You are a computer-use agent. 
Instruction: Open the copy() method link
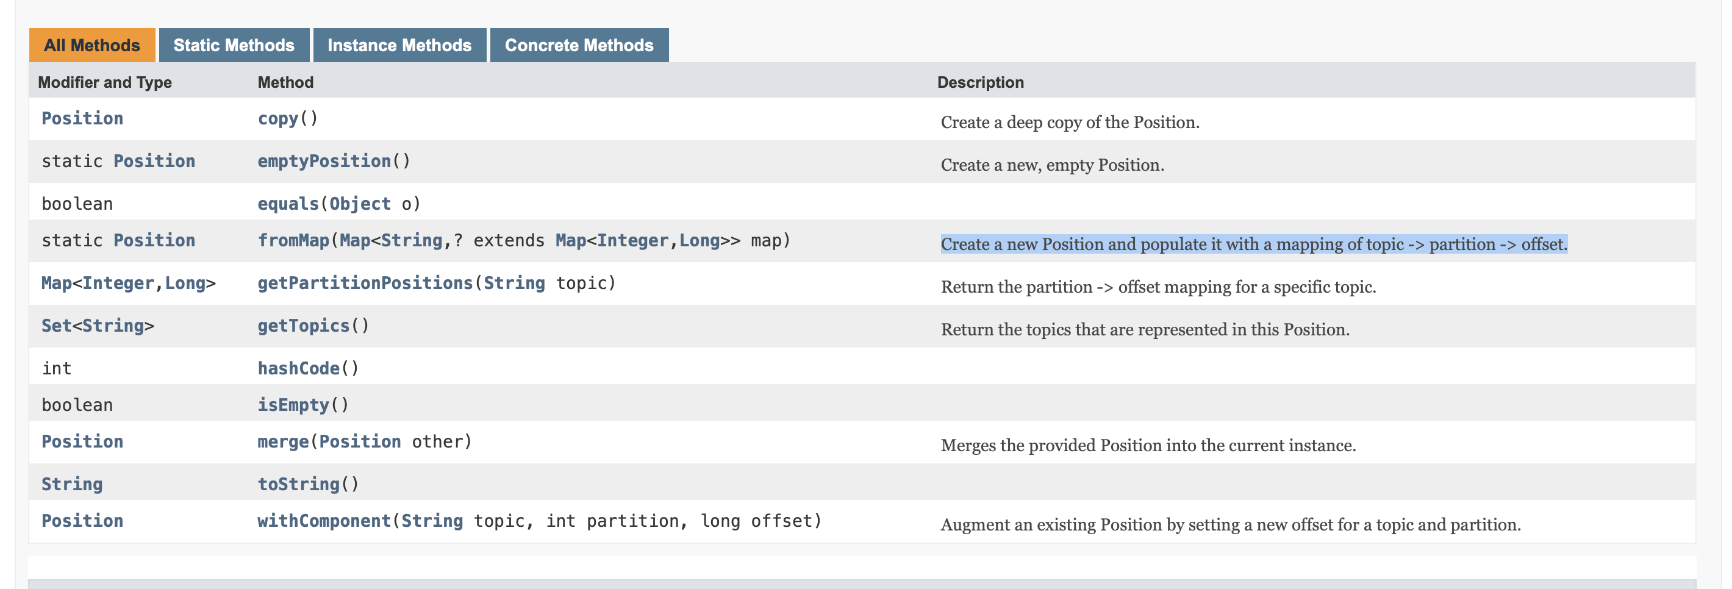pyautogui.click(x=277, y=118)
